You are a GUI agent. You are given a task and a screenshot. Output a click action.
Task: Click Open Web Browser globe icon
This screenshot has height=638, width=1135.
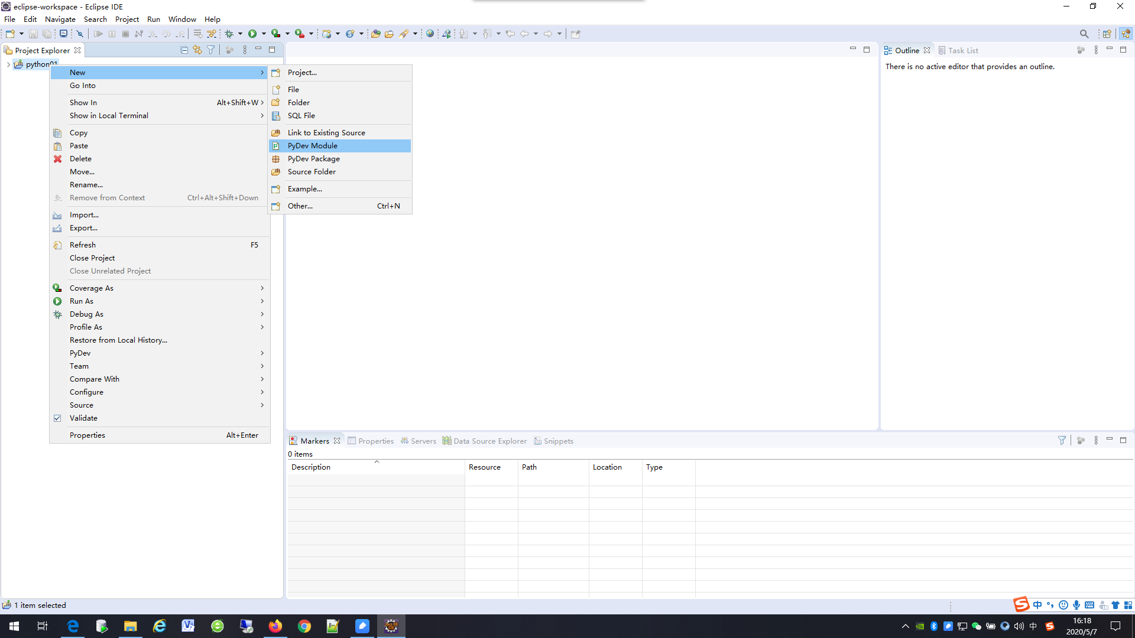coord(430,34)
